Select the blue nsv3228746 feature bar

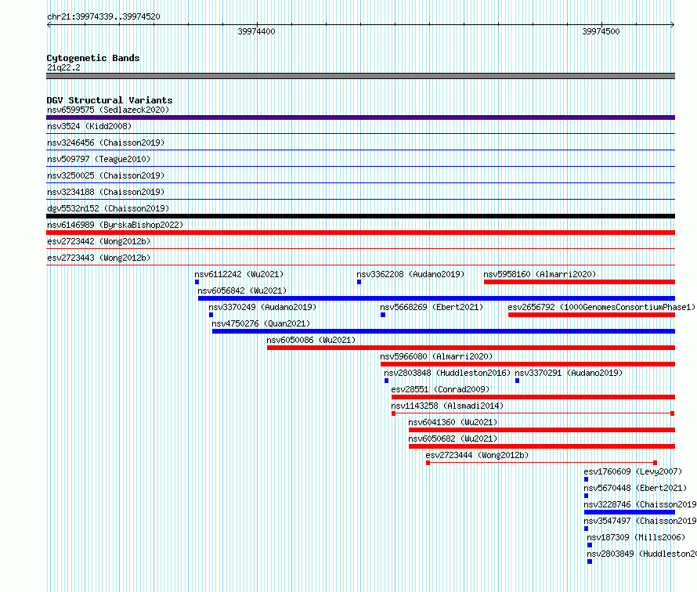pos(630,512)
